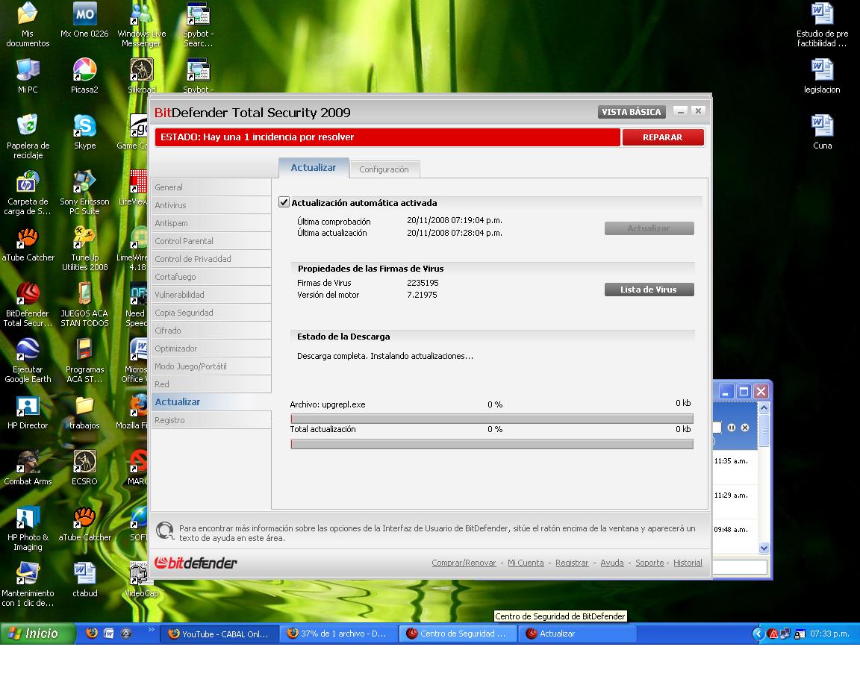Open Carpeta de carga HP icon
Viewport: 860px width, 691px height.
tap(28, 193)
